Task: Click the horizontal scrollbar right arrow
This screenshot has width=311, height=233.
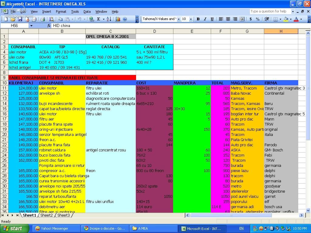Action: [301, 215]
